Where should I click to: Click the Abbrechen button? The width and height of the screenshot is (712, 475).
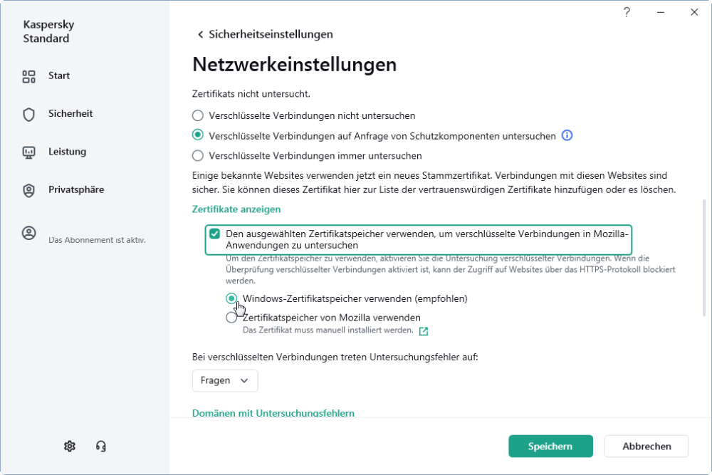point(646,447)
